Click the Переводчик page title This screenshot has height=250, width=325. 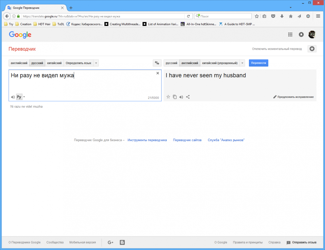(x=22, y=49)
